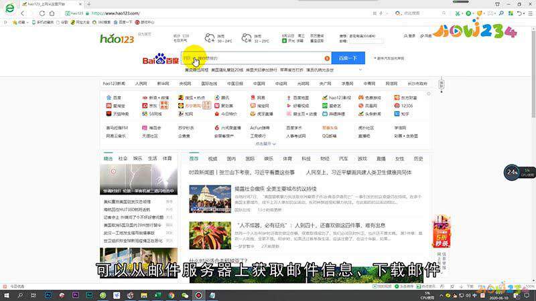The image size is (536, 301).
Task: Click the hao123 logo
Action: pos(117,39)
